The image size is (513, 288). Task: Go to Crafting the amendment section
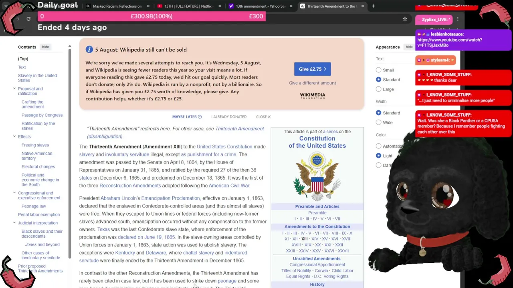click(x=32, y=104)
